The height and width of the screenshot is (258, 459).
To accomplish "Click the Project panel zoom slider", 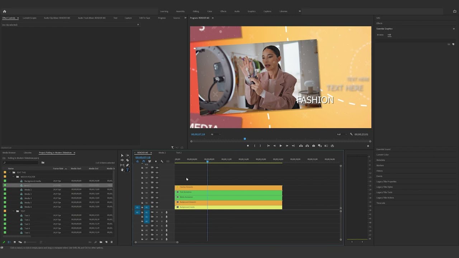I will (30, 242).
